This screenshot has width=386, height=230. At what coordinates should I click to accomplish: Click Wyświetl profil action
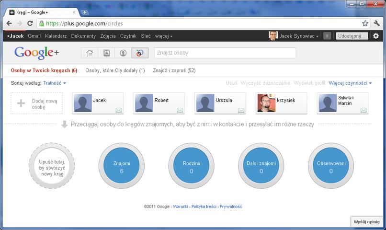coord(309,83)
